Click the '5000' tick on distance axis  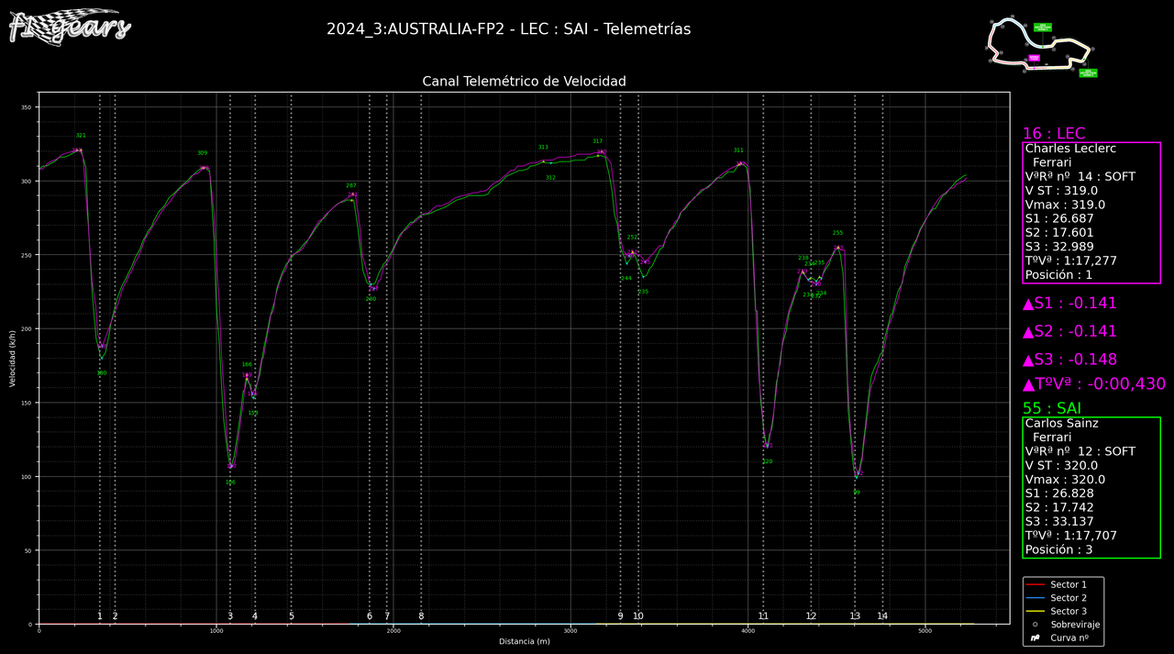pyautogui.click(x=925, y=630)
